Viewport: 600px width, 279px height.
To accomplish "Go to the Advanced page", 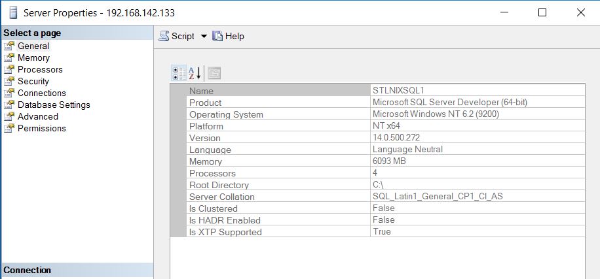I will [37, 116].
